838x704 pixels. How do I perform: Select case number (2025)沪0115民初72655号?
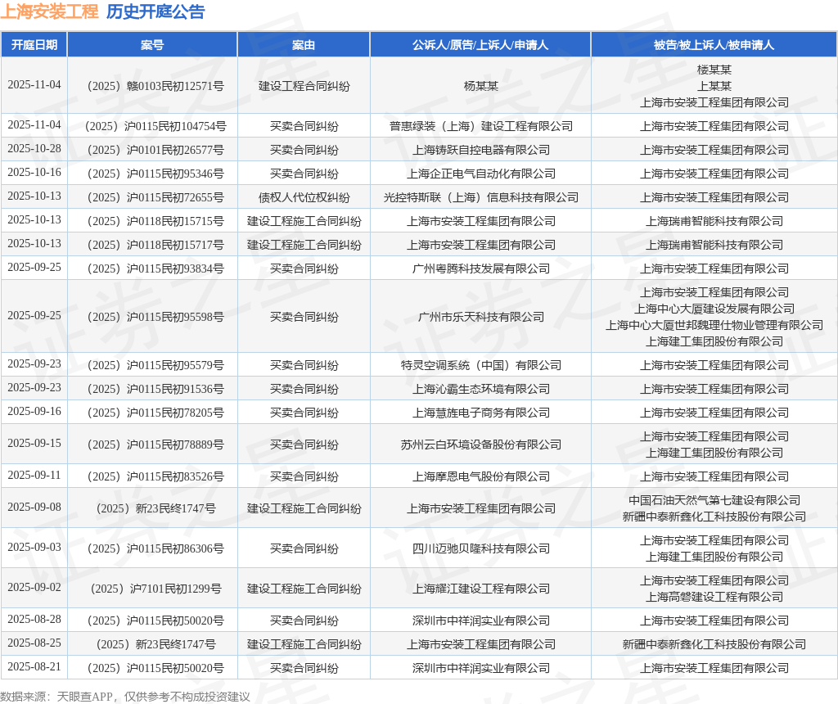tap(155, 198)
